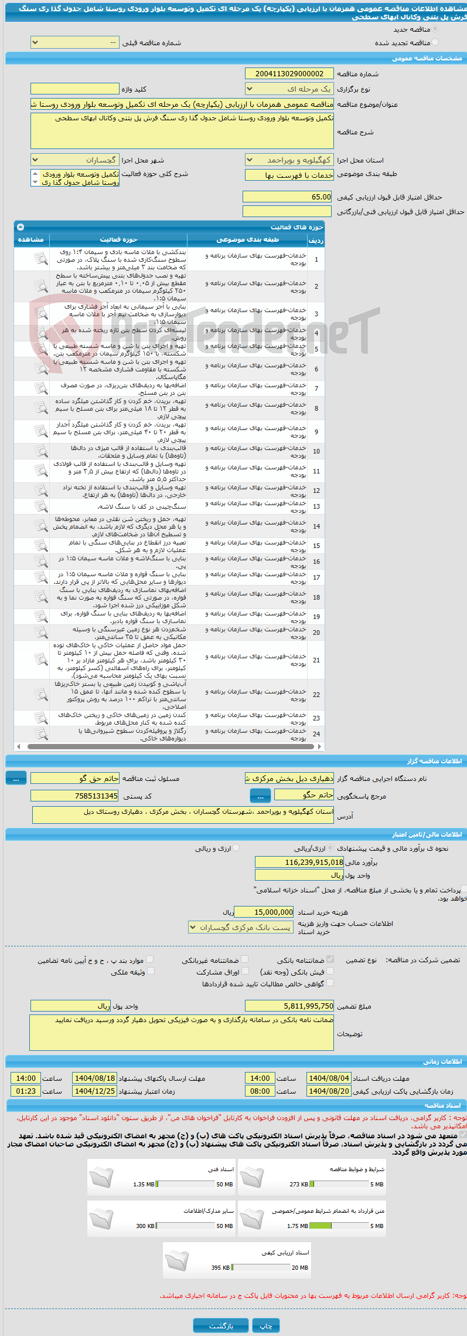Viewport: 467px width, 1336px height.
Task: Click the کلید واژه input field
Action: (x=74, y=89)
